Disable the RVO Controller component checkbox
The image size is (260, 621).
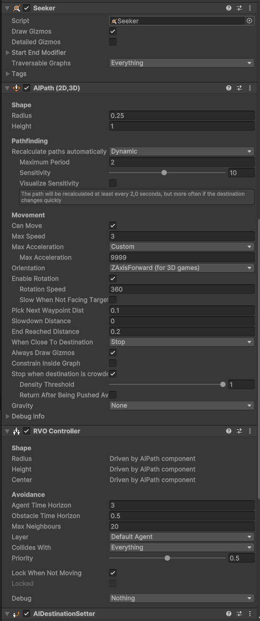(x=26, y=431)
